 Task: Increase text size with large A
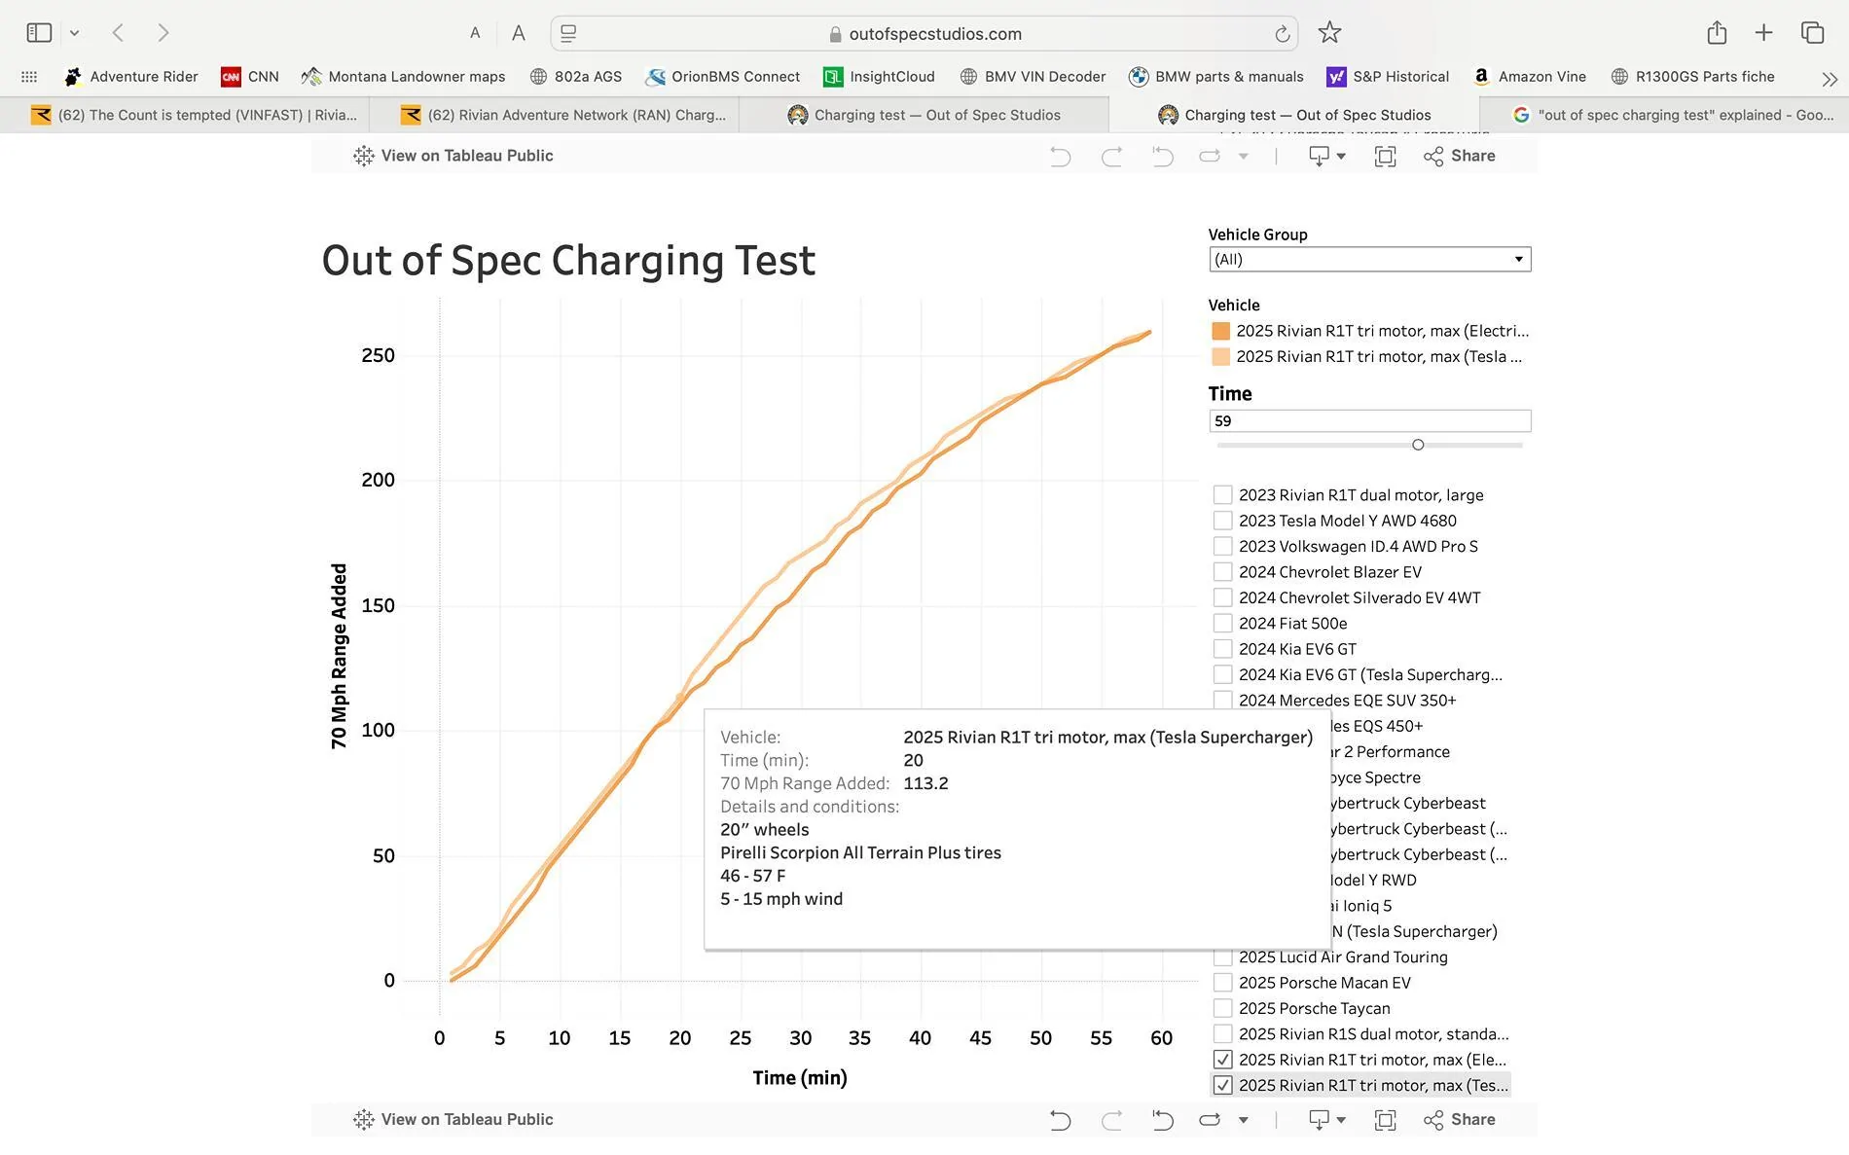point(519,33)
